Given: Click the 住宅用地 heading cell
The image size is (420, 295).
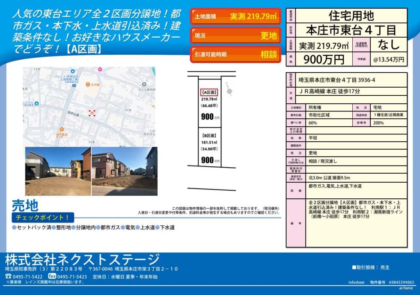Looking at the screenshot, I should (351, 16).
